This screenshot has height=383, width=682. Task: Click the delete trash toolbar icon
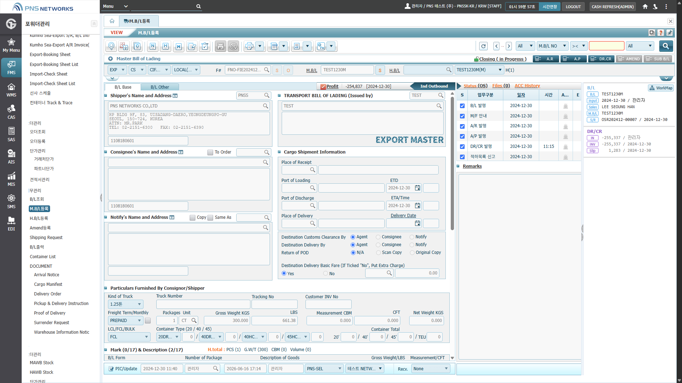point(205,46)
